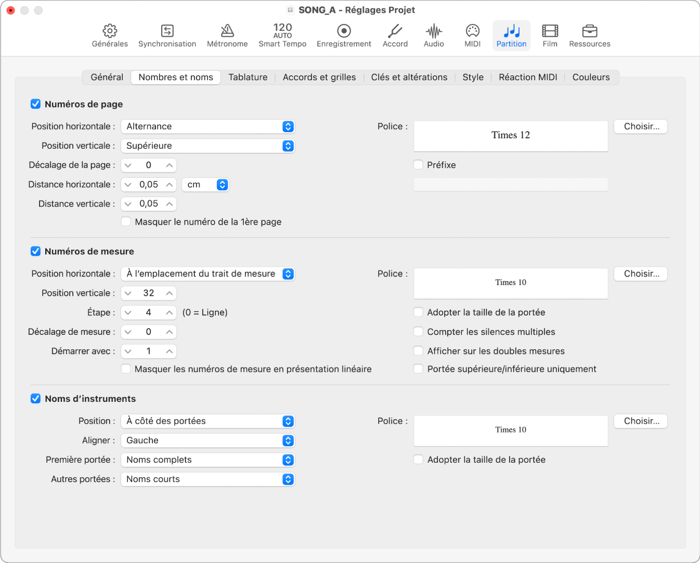Click the Accord tuning fork icon
The height and width of the screenshot is (563, 700).
coord(395,35)
